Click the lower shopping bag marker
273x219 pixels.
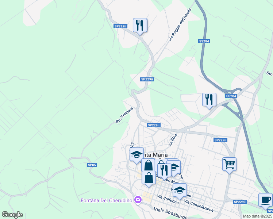point(149,178)
